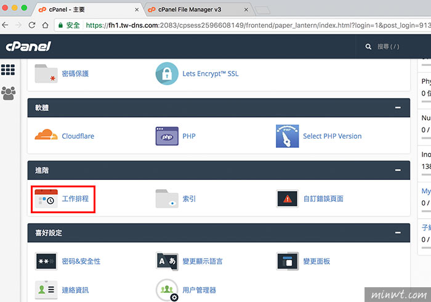Click the 喜好設定 section header title

(49, 233)
